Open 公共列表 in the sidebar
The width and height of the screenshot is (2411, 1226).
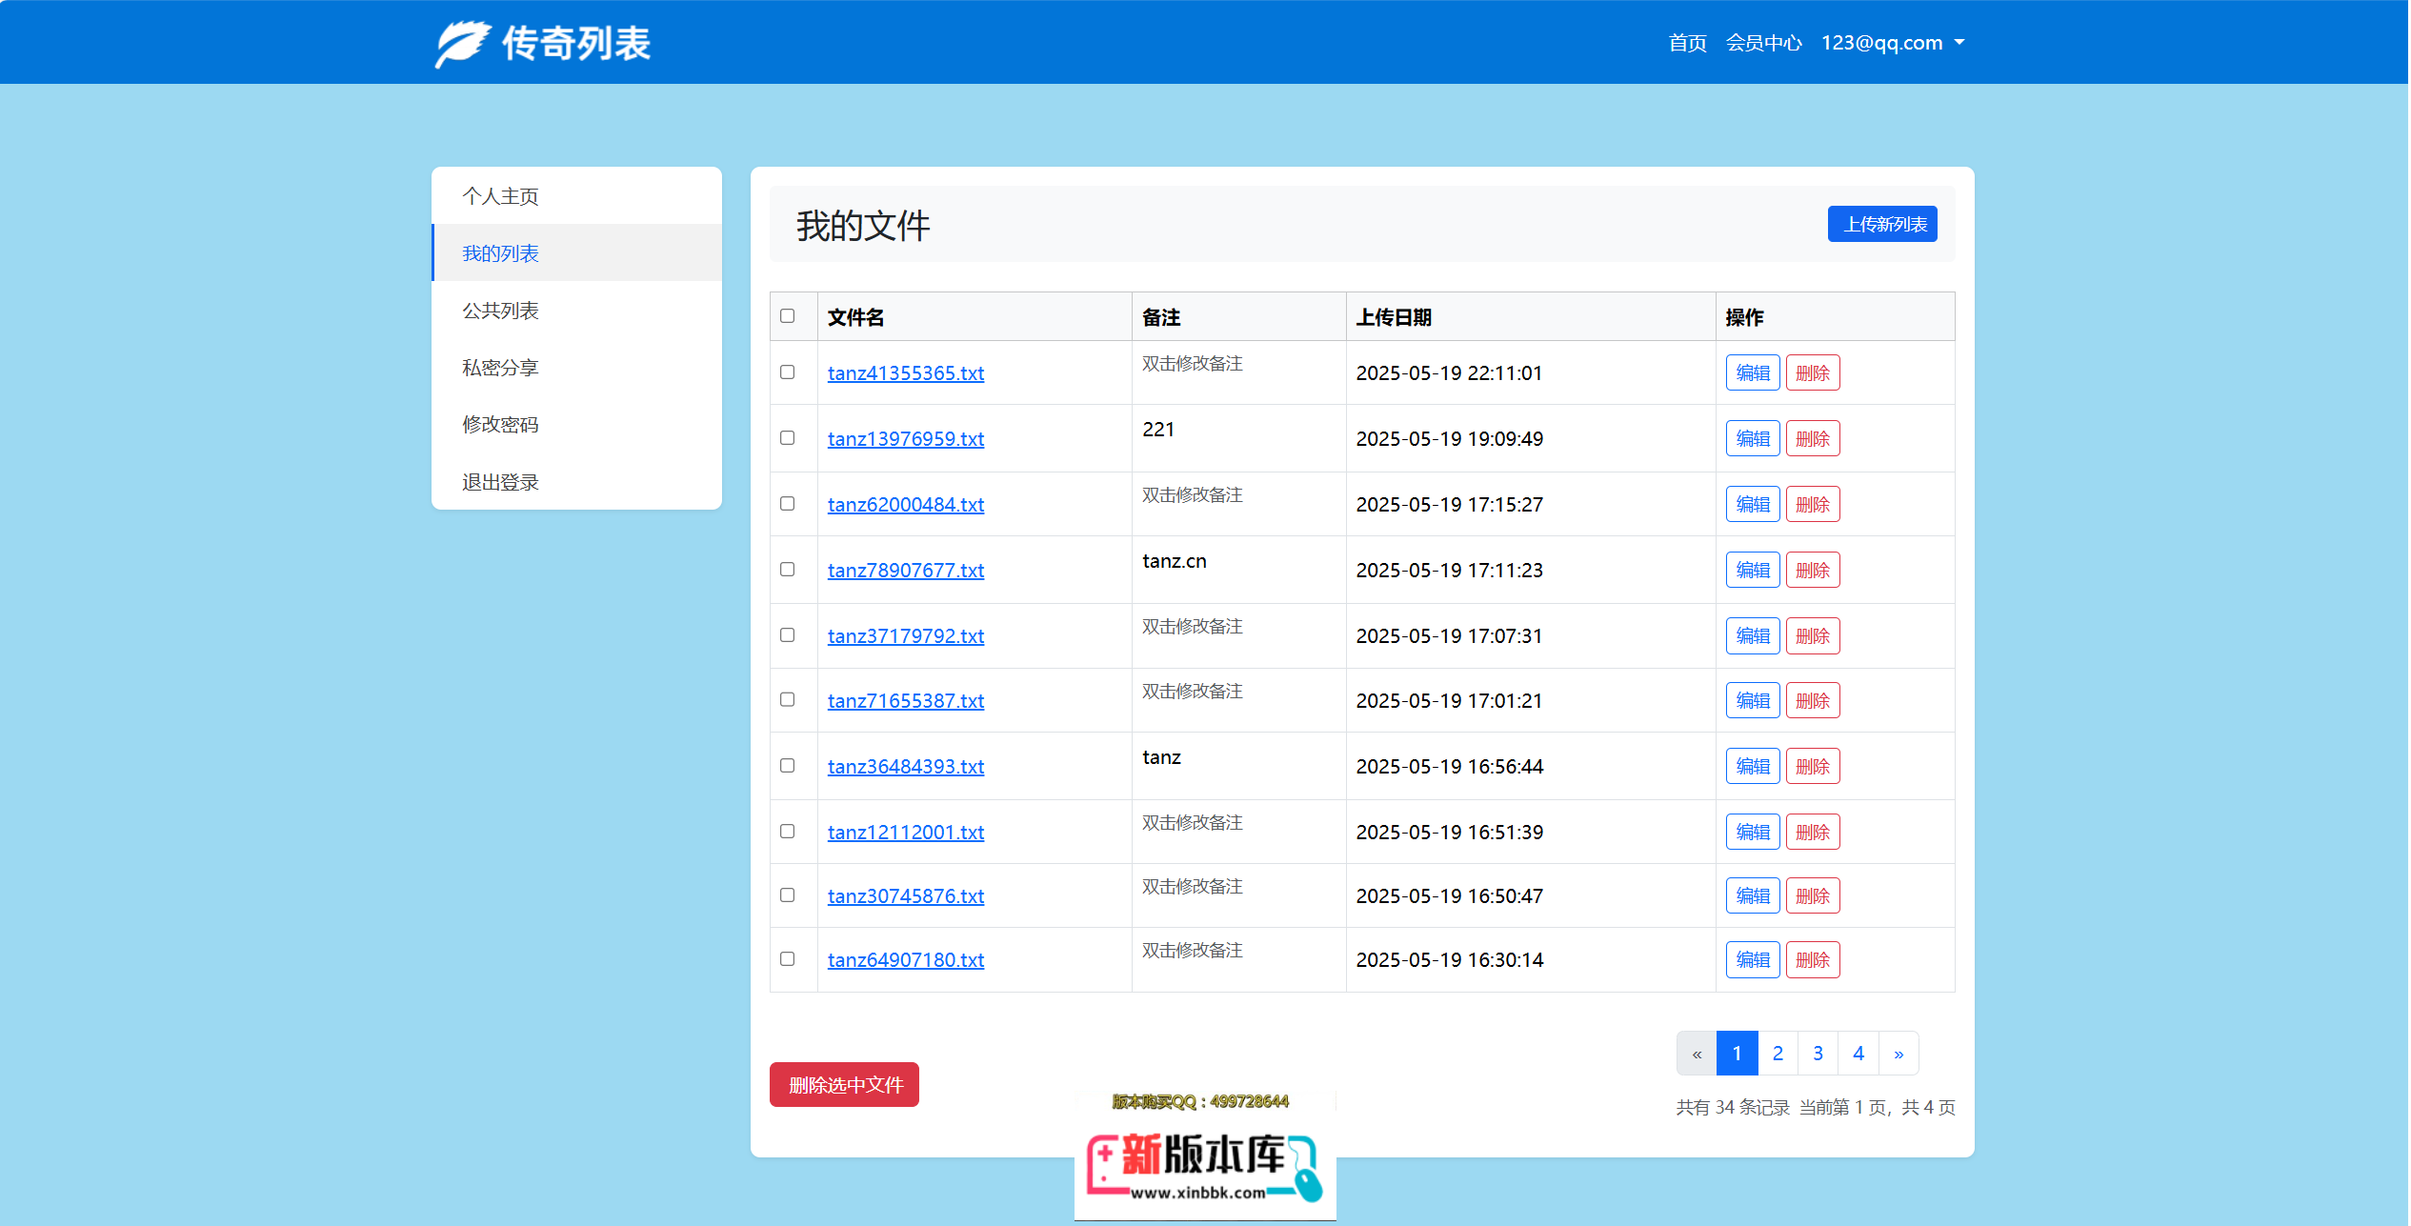[x=576, y=311]
